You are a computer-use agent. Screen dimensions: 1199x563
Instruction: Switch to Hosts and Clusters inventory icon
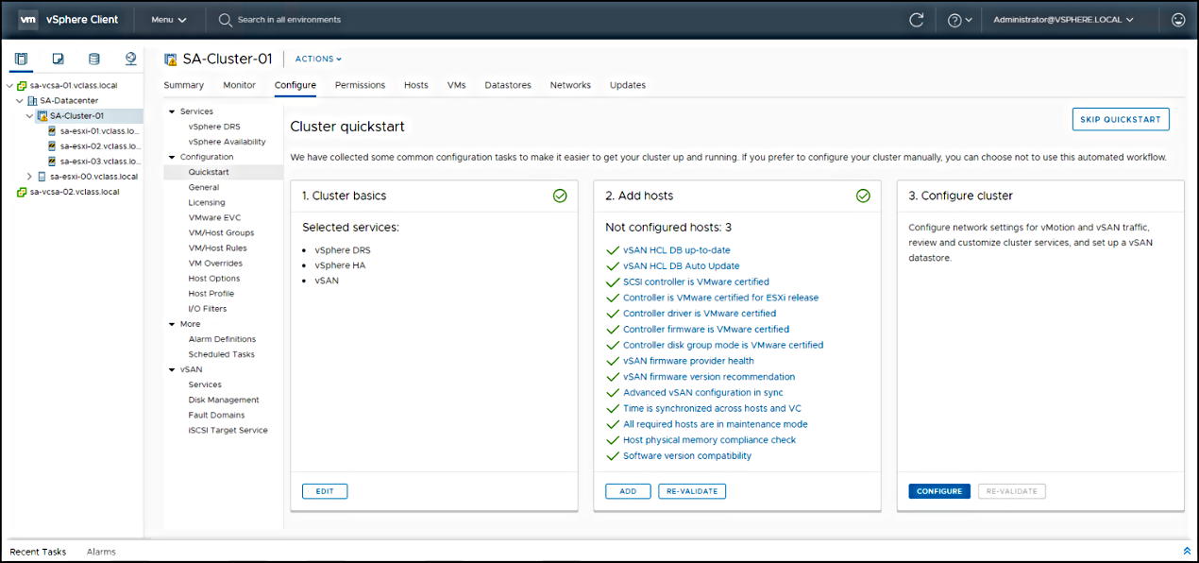22,59
